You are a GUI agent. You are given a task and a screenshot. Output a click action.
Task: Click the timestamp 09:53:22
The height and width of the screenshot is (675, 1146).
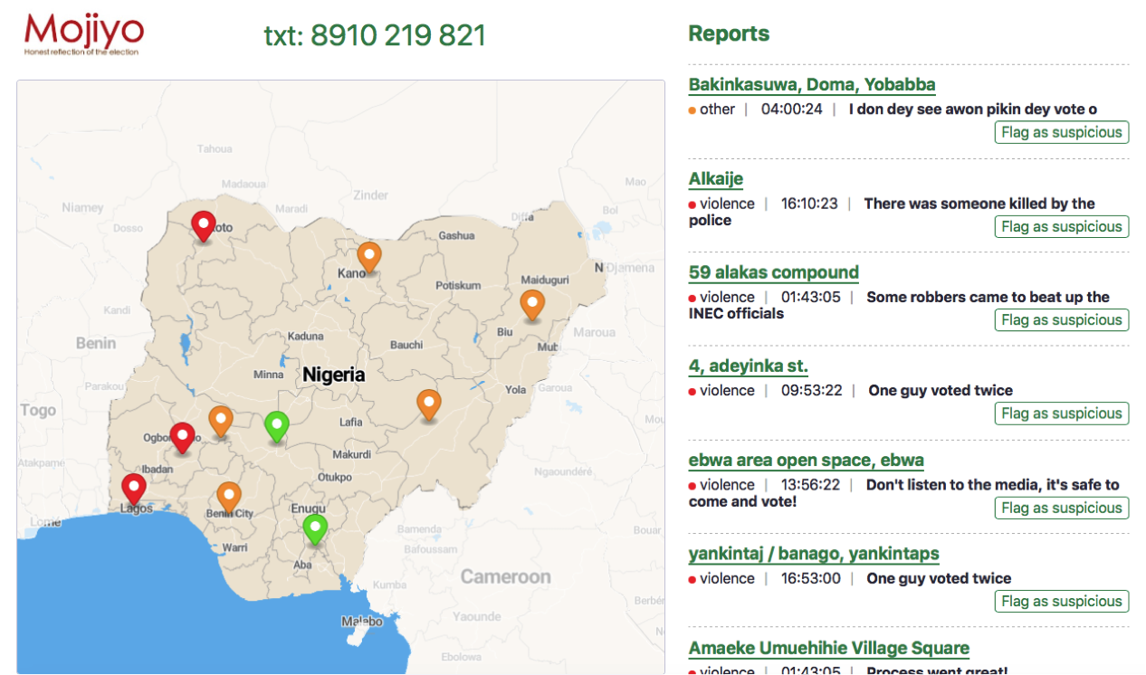tap(812, 391)
